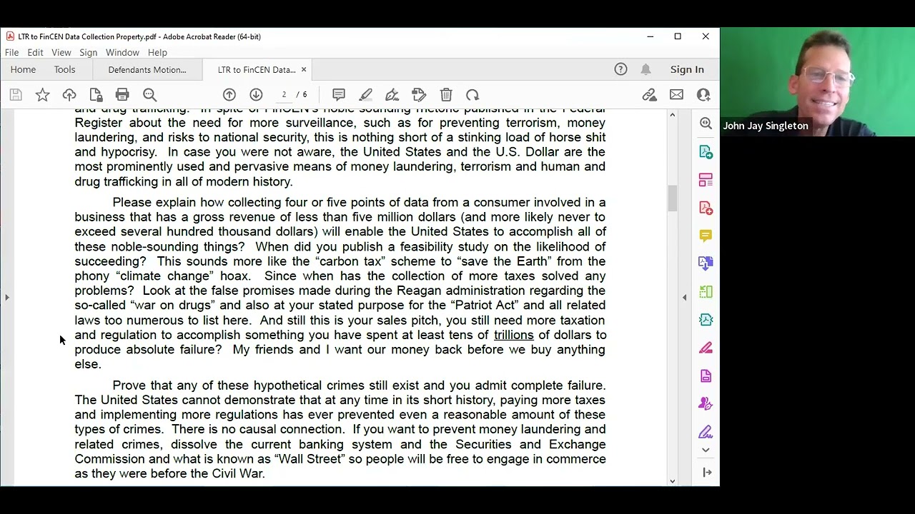Switch to Defendants Motion document tab
The width and height of the screenshot is (915, 514).
[147, 69]
